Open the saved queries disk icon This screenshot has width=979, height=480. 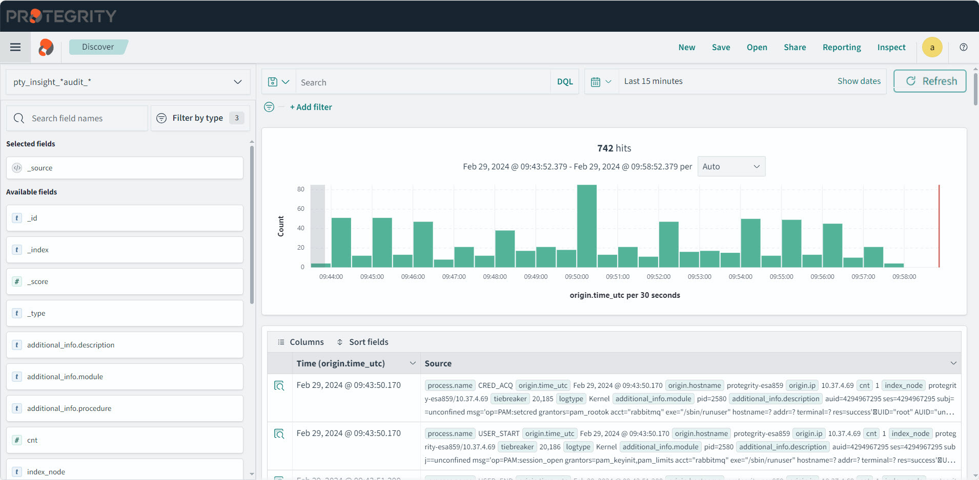278,82
